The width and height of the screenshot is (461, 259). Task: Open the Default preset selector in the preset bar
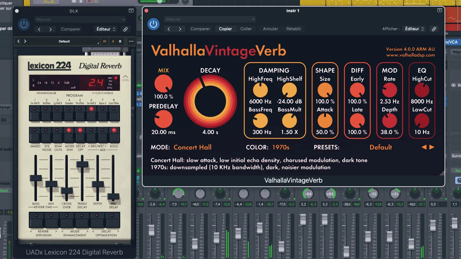pos(64,41)
